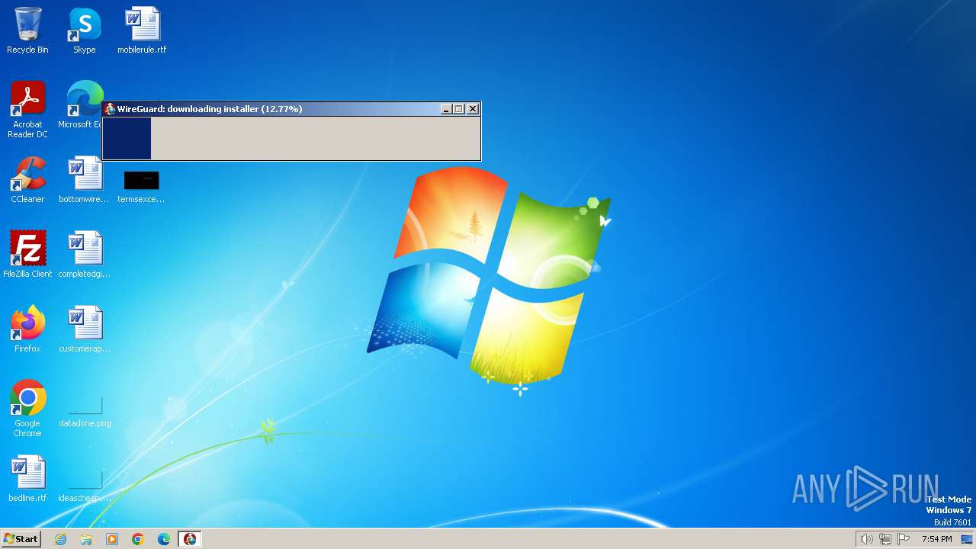Click the Show desktop tray button
This screenshot has width=976, height=549.
point(967,539)
